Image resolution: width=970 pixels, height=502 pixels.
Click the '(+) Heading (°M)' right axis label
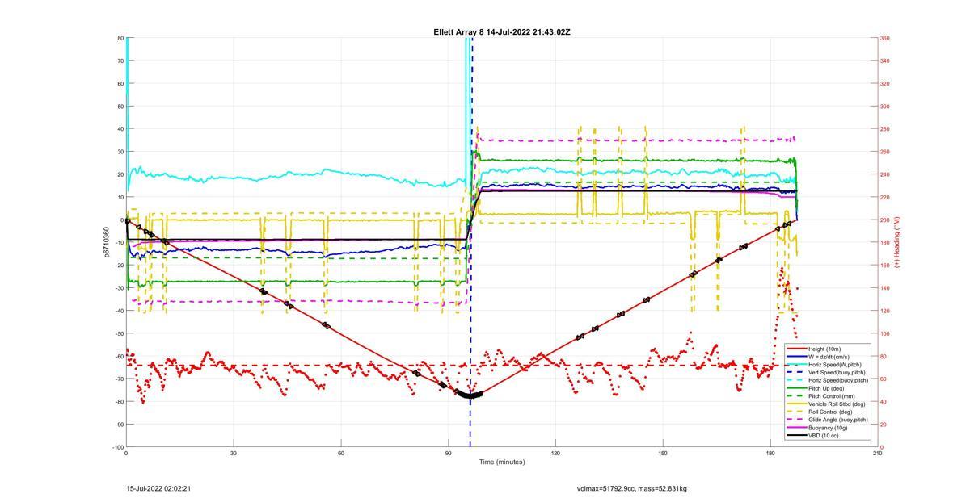tap(897, 242)
